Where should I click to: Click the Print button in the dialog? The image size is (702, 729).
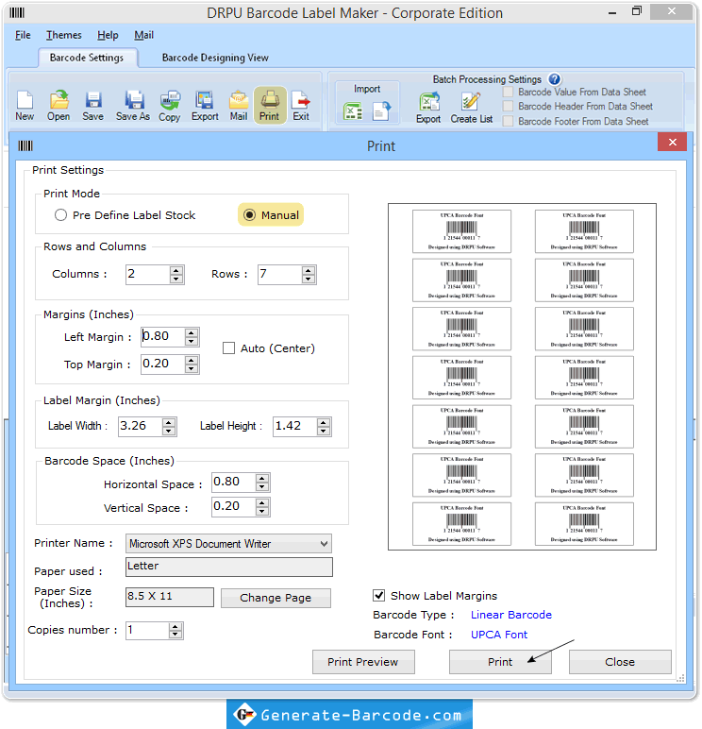[x=500, y=662]
